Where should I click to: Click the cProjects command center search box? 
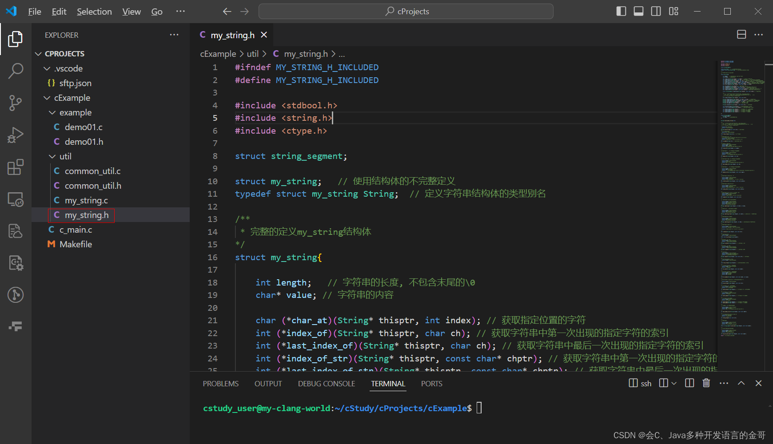tap(406, 11)
